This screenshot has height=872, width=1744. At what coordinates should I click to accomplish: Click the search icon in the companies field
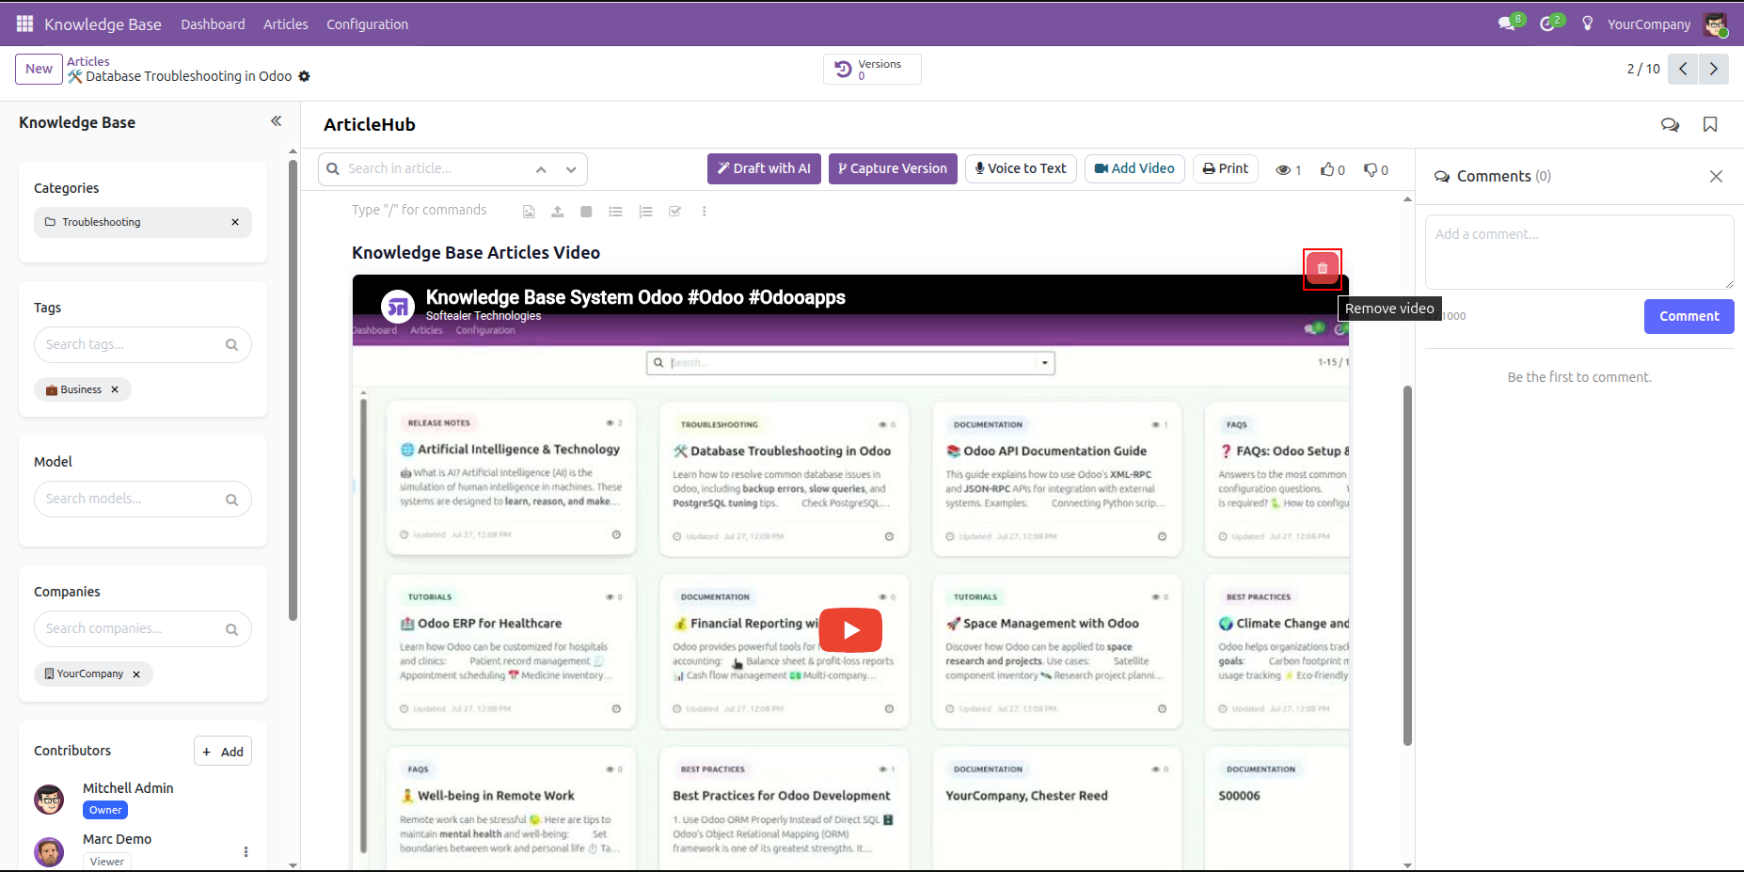coord(231,629)
